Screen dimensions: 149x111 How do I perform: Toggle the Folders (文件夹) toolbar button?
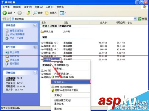(x=51, y=13)
